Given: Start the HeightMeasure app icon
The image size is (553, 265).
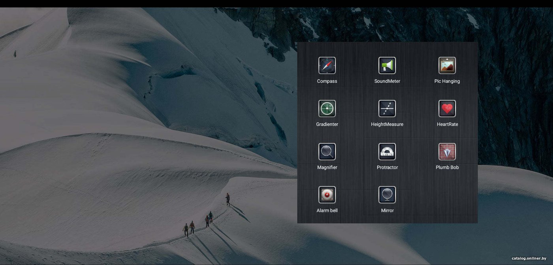Looking at the screenshot, I should point(387,108).
